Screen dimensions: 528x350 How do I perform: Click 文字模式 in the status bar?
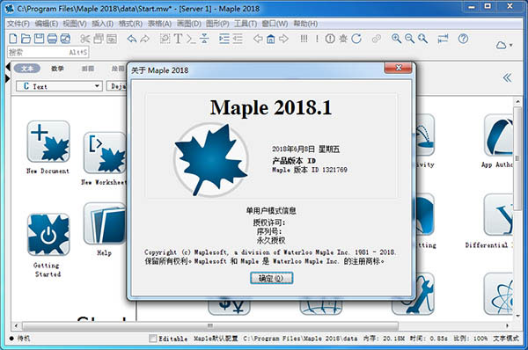pos(506,339)
